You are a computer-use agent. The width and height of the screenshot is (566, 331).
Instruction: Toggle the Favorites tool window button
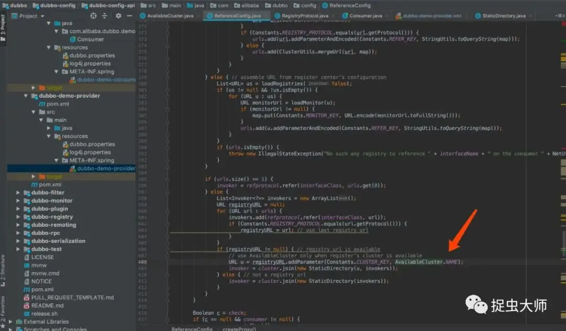(3, 312)
